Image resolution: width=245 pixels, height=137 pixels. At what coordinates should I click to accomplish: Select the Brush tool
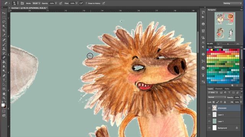click(x=4, y=44)
